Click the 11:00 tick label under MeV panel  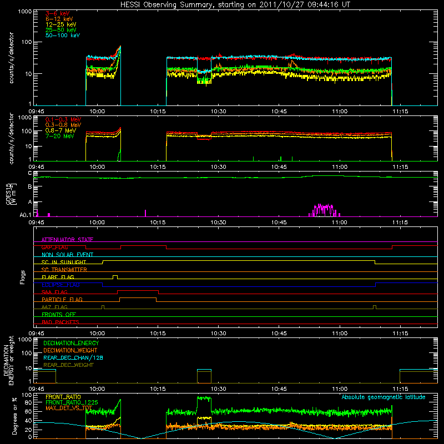340,167
